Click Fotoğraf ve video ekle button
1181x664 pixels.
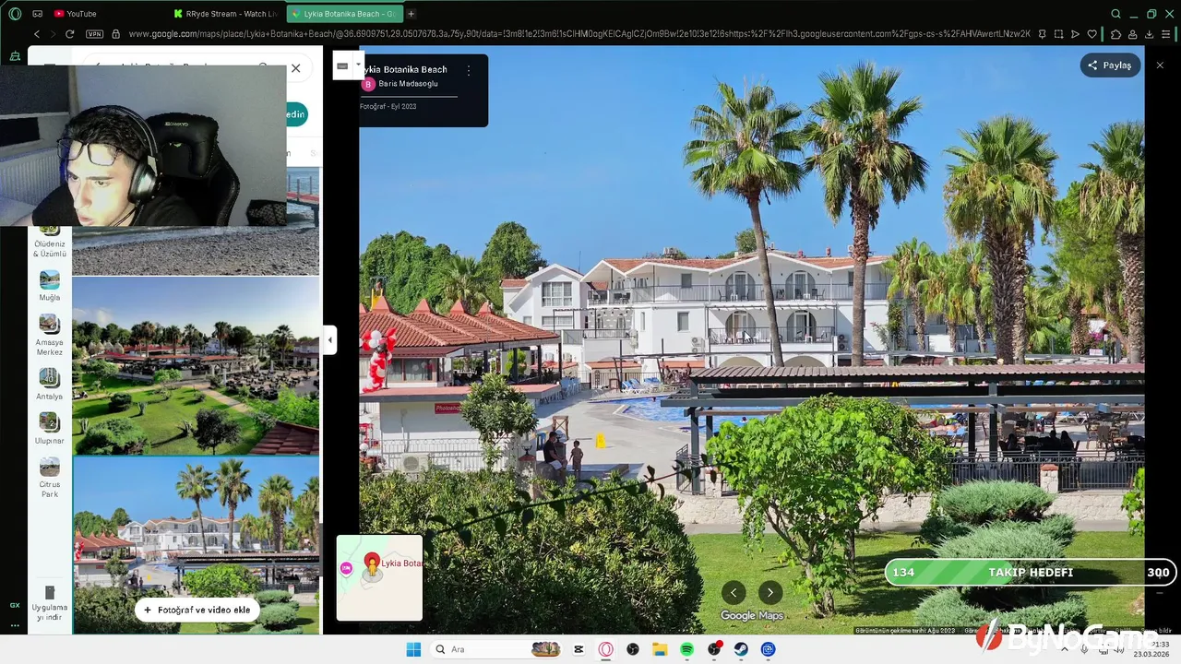(x=197, y=610)
